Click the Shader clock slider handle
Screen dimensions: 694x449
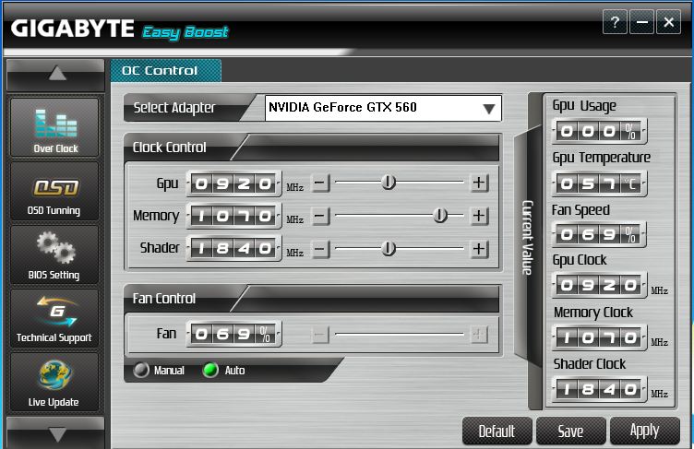coord(389,249)
